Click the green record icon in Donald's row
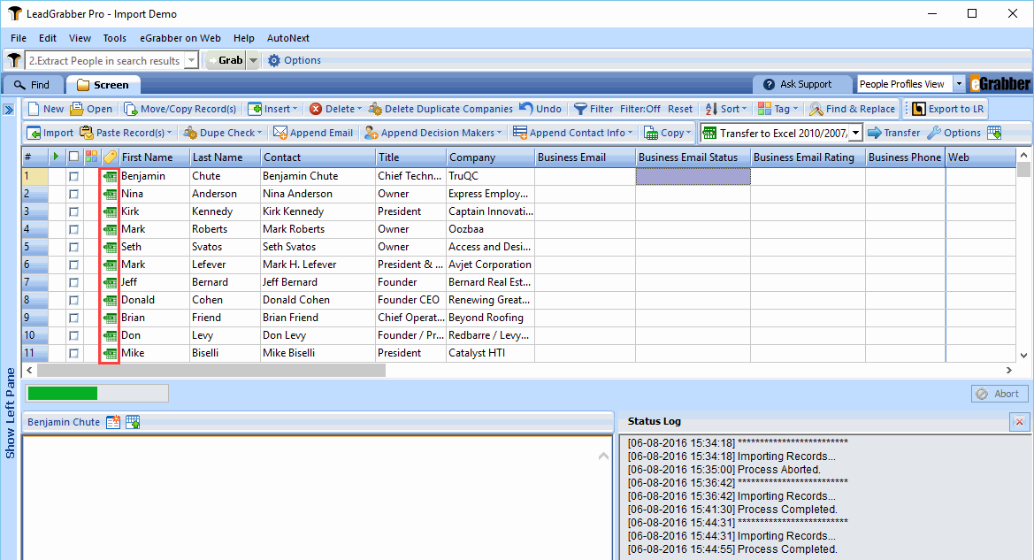This screenshot has width=1034, height=560. click(110, 300)
